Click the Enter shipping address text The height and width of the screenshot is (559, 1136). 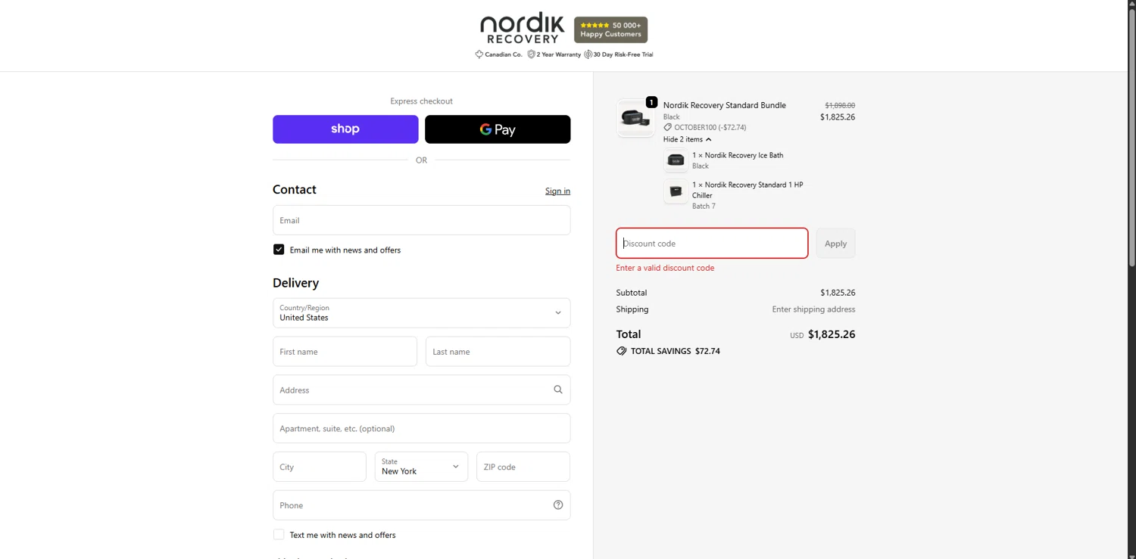coord(813,309)
